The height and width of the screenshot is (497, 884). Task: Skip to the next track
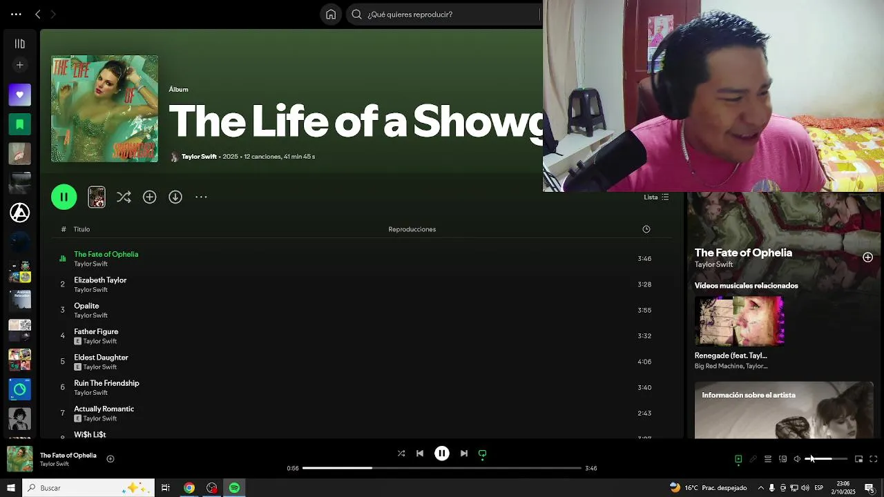[x=464, y=454]
